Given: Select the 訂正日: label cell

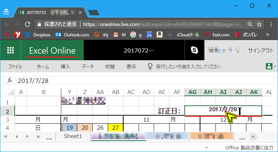Looking at the screenshot, I should [x=169, y=111].
